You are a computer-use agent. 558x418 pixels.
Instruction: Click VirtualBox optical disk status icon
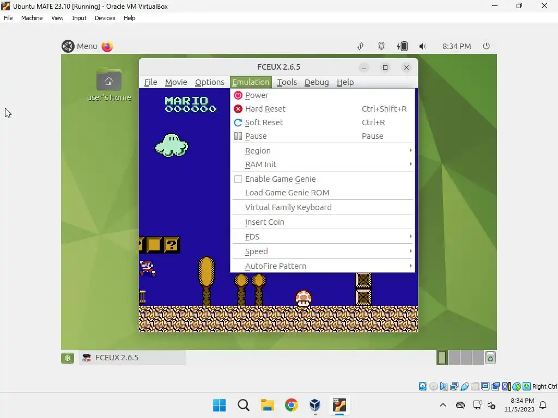coord(433,386)
